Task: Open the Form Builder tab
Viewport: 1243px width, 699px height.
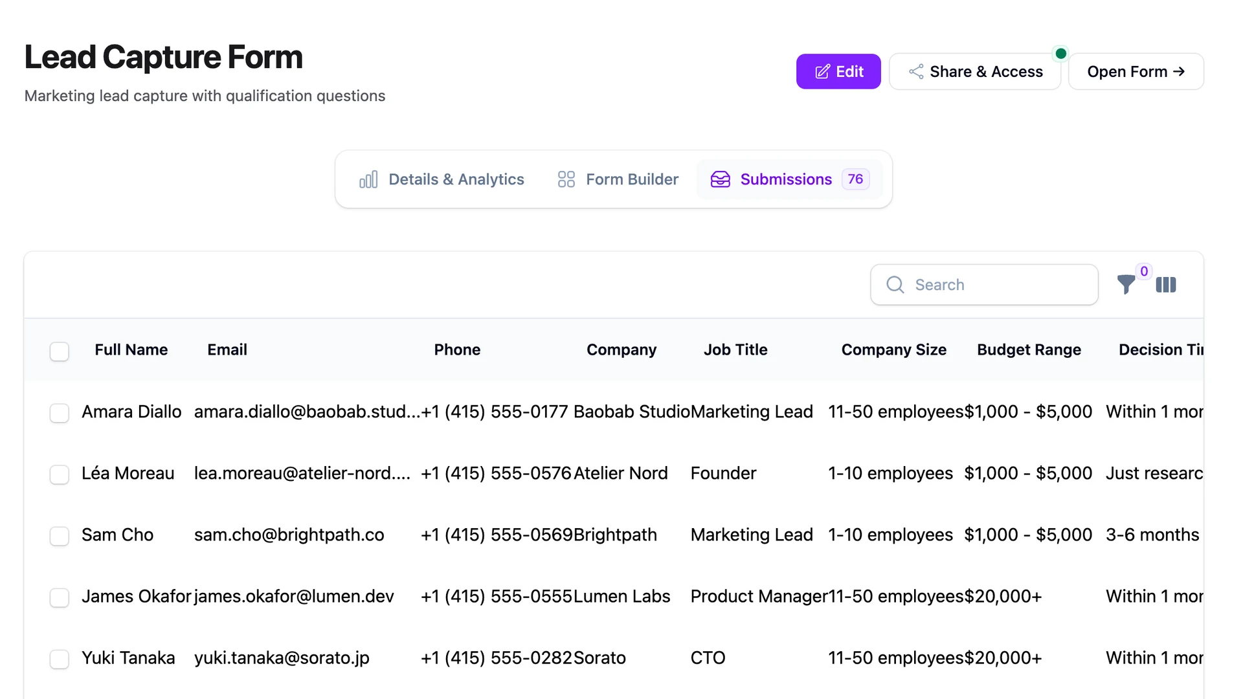Action: (618, 179)
